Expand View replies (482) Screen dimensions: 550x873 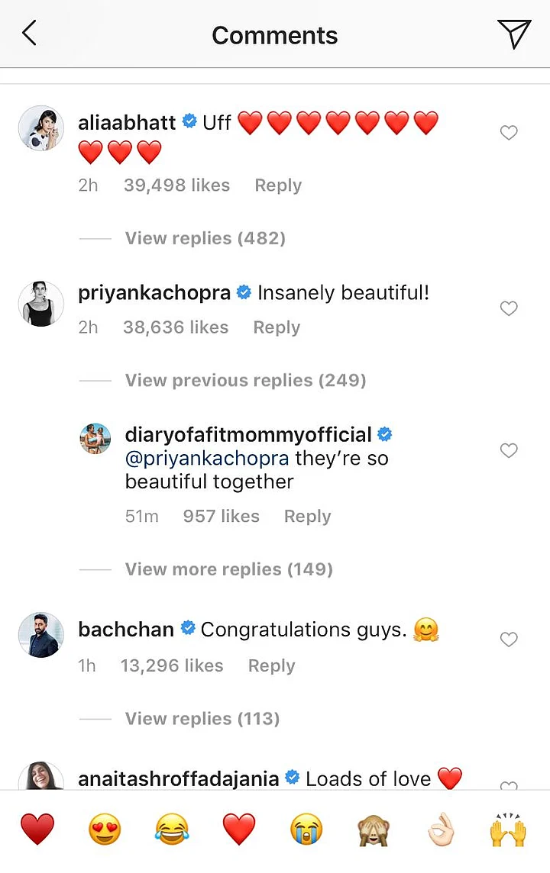(x=205, y=238)
